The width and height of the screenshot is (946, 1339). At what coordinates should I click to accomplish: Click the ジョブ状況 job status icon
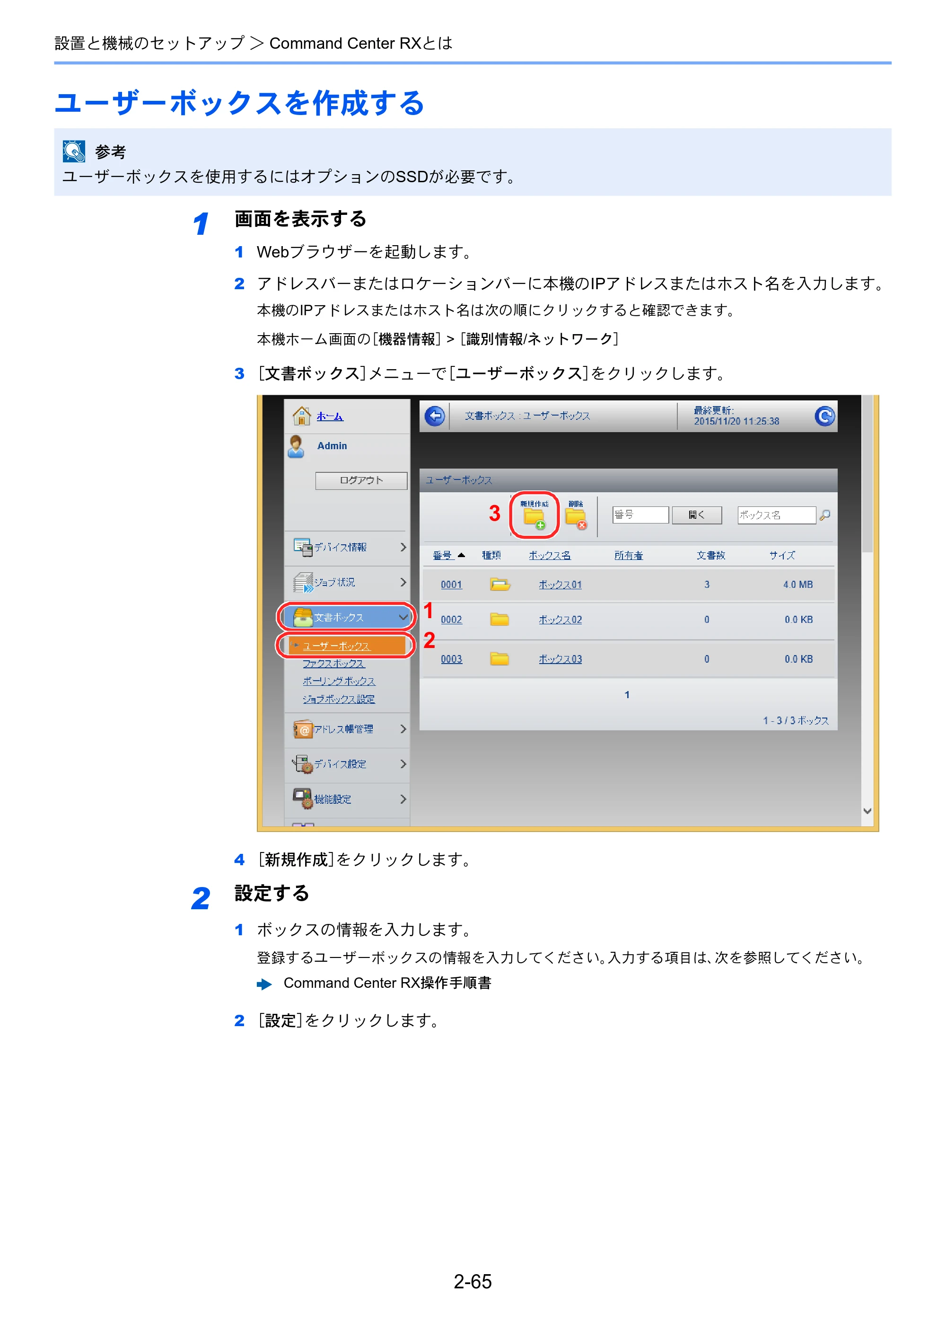[x=303, y=582]
